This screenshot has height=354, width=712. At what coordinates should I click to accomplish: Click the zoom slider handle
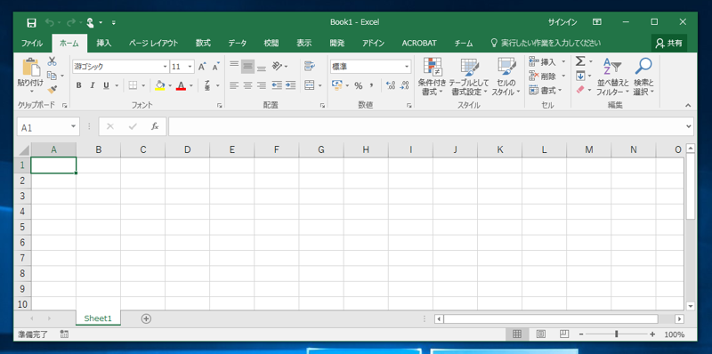point(616,334)
